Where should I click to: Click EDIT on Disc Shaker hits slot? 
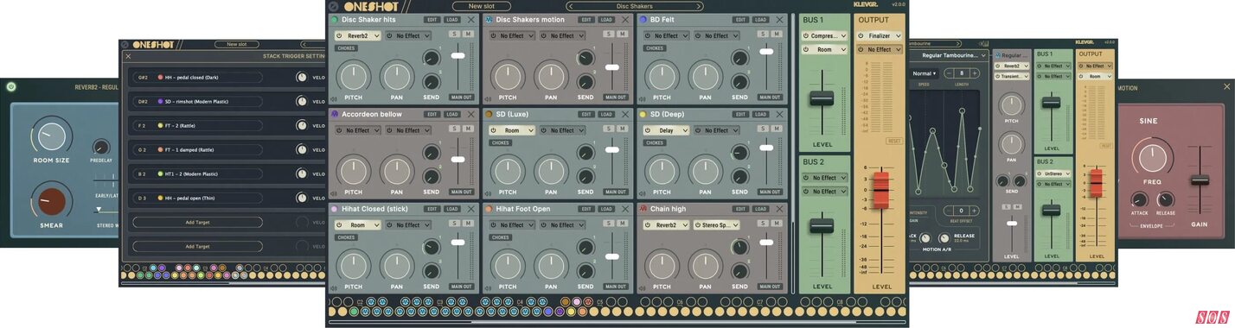pos(432,20)
